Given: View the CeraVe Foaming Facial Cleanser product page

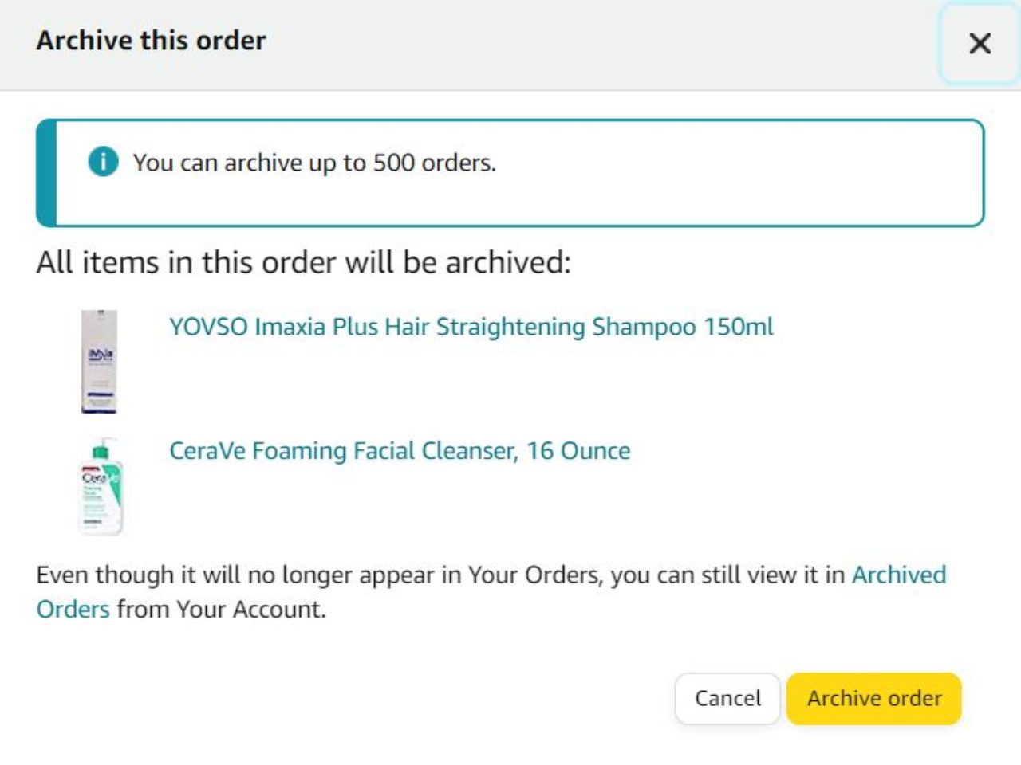Looking at the screenshot, I should pyautogui.click(x=399, y=450).
